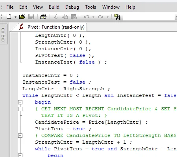Screen dimensions: 177x157
Task: Click the Paste clipboard icon
Action: click(74, 16)
